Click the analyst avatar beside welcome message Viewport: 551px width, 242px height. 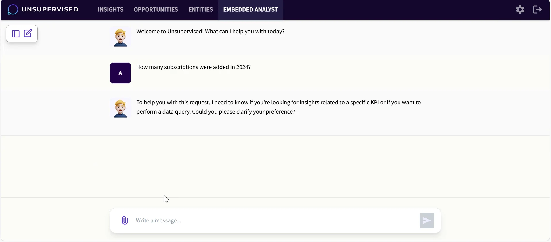click(120, 37)
